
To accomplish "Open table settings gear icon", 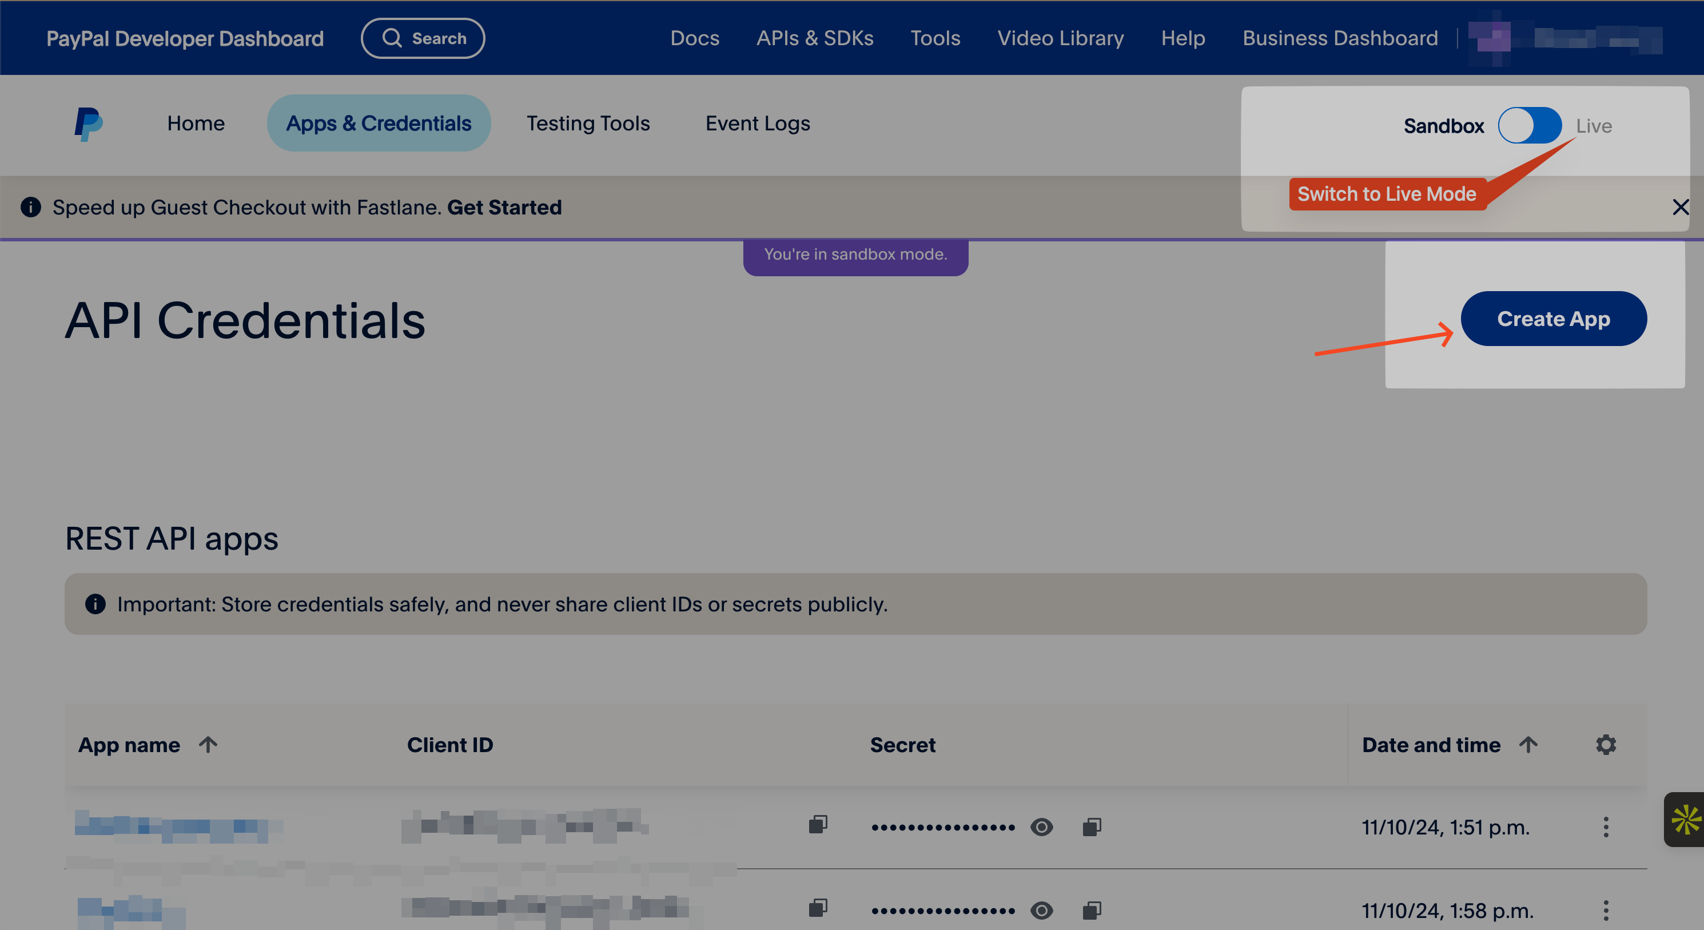I will (1606, 745).
